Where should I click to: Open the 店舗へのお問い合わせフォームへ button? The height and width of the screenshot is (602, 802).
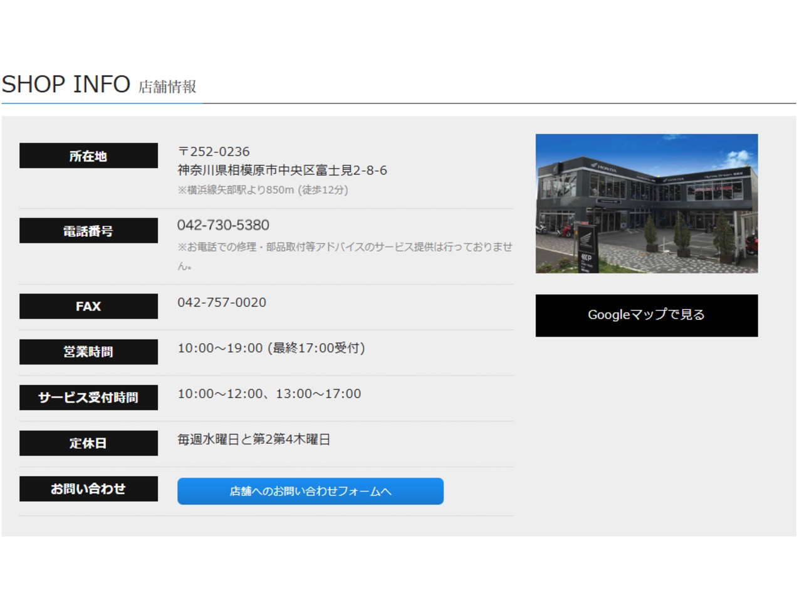pyautogui.click(x=310, y=491)
